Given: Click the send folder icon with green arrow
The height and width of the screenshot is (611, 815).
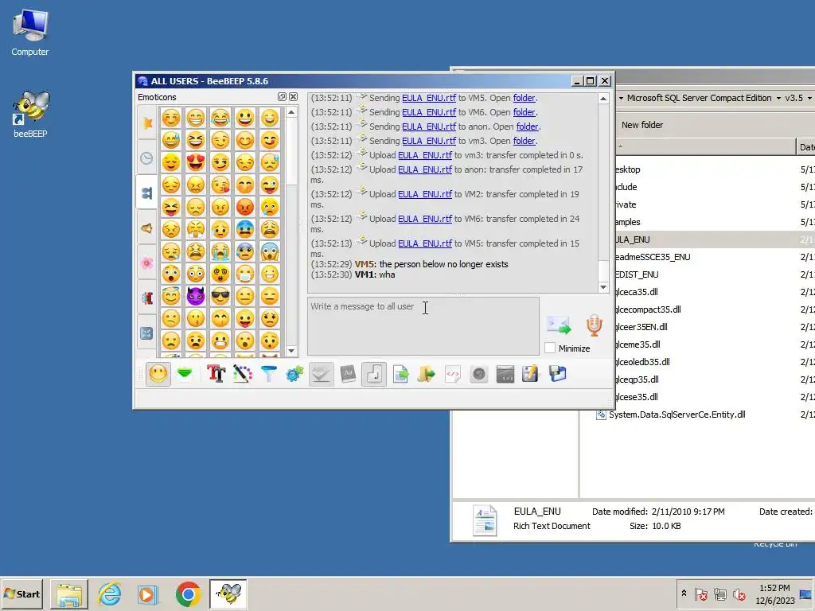Looking at the screenshot, I should [x=427, y=374].
